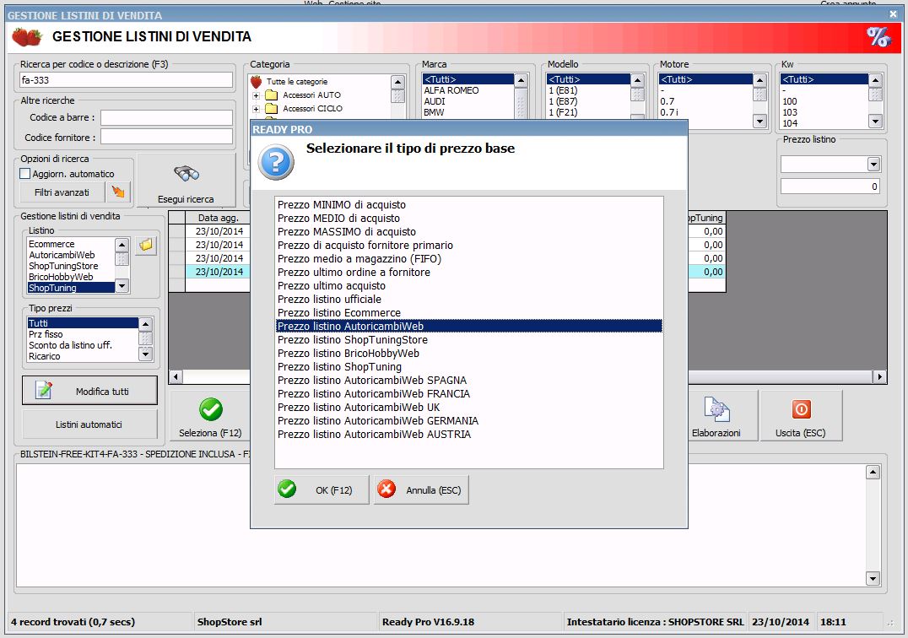Select Ricarico in Tipo prezzi
Screen dimensions: 908x638
tap(82, 356)
